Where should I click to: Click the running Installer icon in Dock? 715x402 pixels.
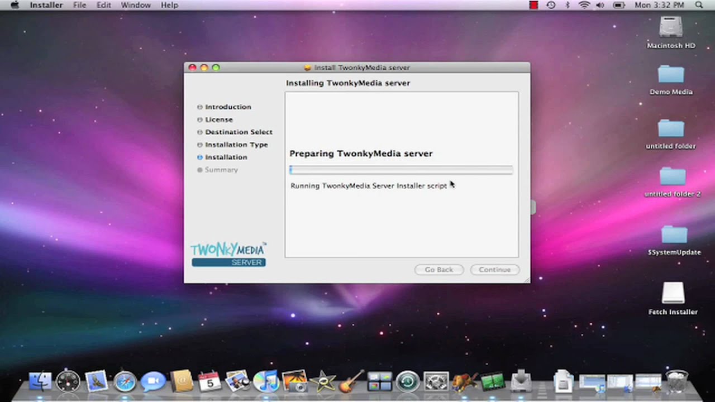tap(521, 382)
